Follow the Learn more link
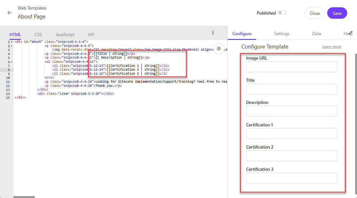 (x=332, y=47)
